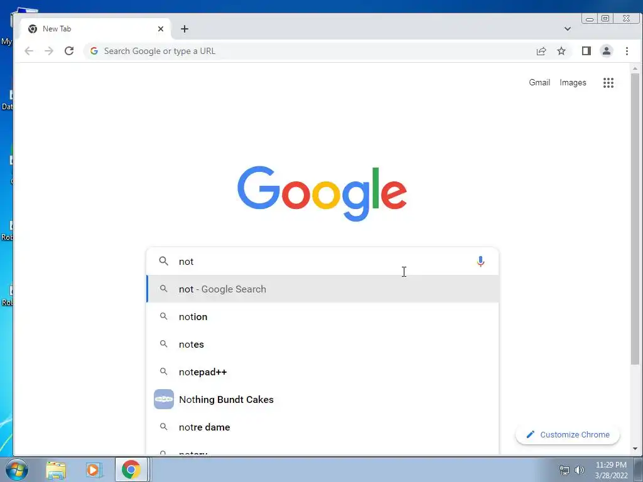Click the share page icon in address bar
This screenshot has width=643, height=482.
541,51
